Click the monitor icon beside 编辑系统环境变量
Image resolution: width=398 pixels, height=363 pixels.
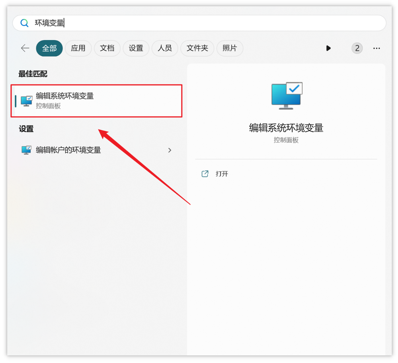(26, 101)
